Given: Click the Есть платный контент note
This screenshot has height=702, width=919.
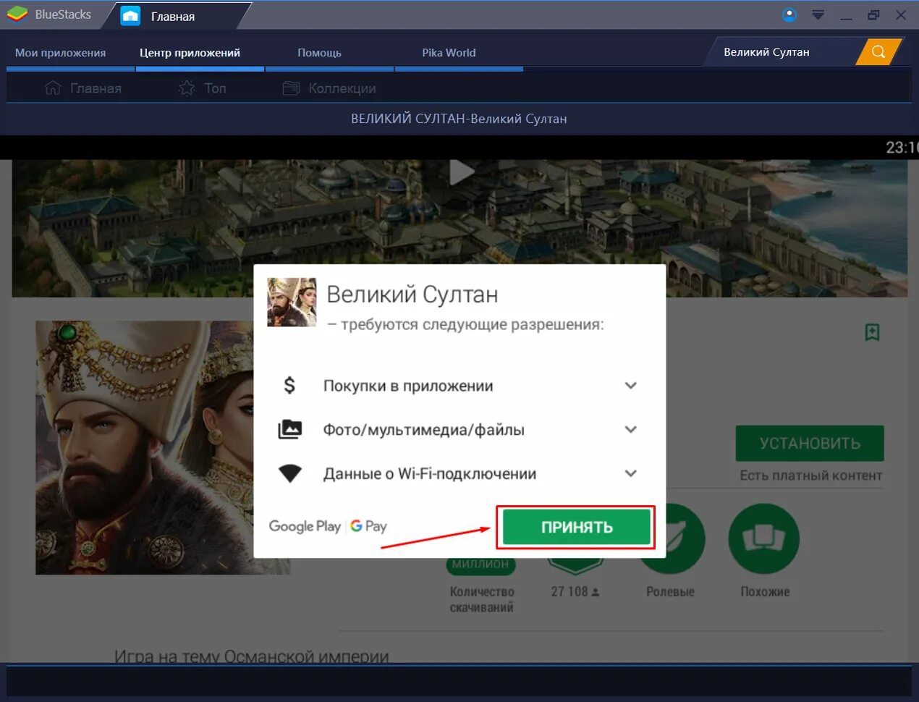Looking at the screenshot, I should point(810,475).
